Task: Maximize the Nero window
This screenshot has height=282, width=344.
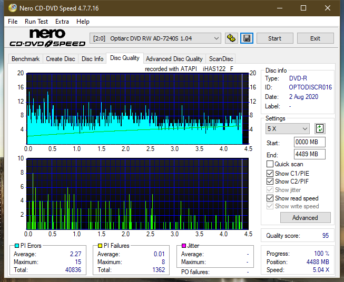Action: click(303, 8)
